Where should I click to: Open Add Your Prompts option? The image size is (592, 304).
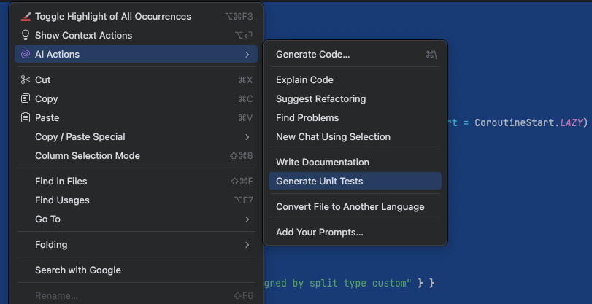319,232
